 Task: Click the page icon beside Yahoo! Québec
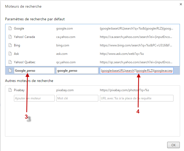click(10, 62)
